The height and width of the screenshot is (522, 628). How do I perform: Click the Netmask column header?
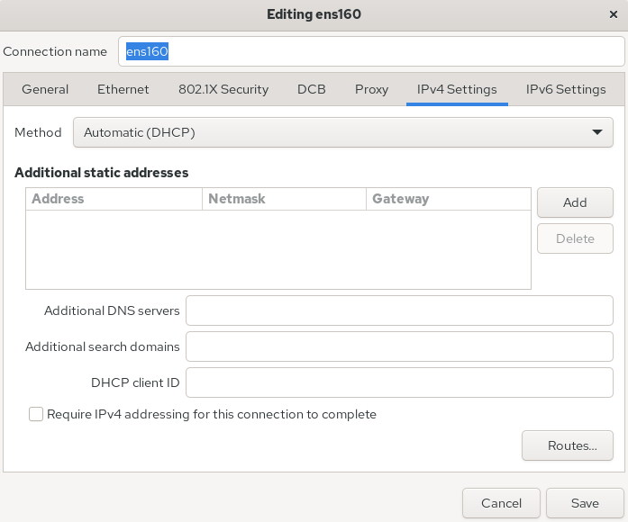coord(284,199)
